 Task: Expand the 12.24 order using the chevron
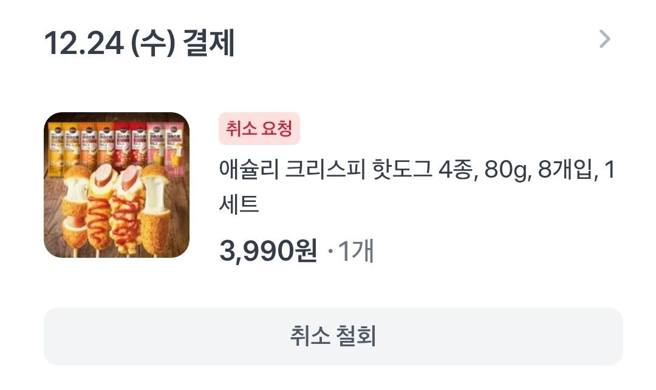click(605, 39)
